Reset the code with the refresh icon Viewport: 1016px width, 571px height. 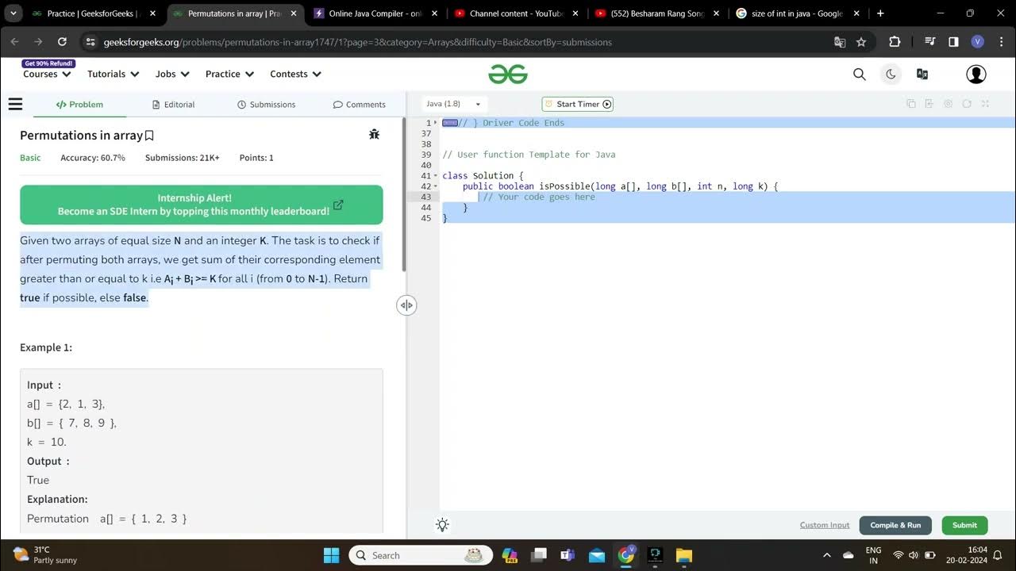pyautogui.click(x=967, y=104)
